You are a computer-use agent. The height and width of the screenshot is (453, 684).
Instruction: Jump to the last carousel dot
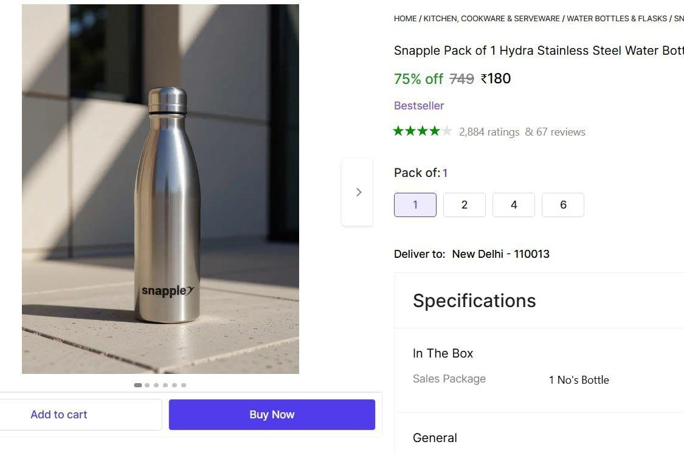184,385
